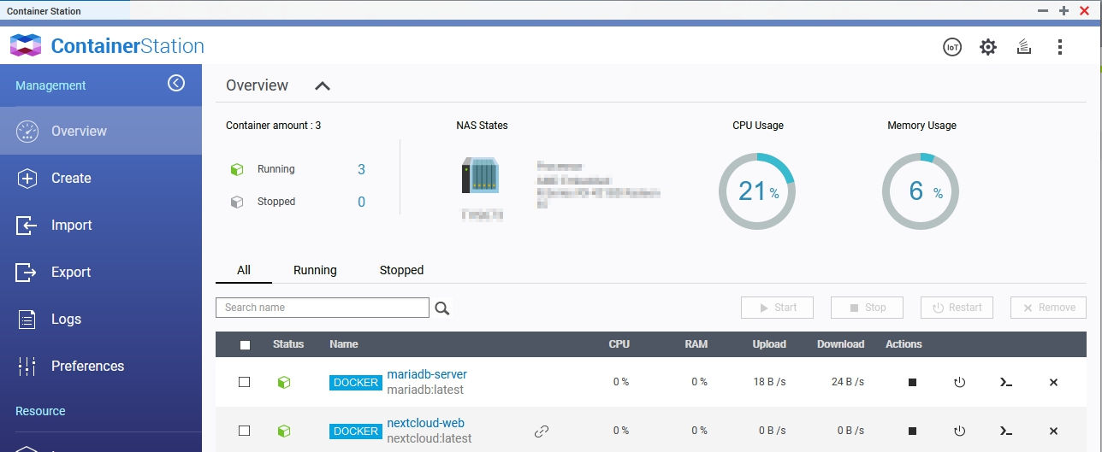Screen dimensions: 1102x452
Task: Click the Search name input field
Action: pyautogui.click(x=322, y=308)
